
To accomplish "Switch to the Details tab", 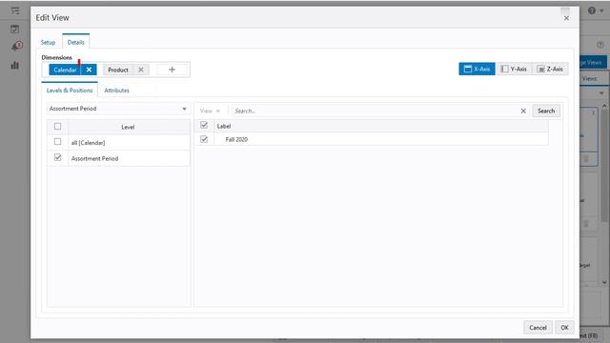I will [76, 42].
